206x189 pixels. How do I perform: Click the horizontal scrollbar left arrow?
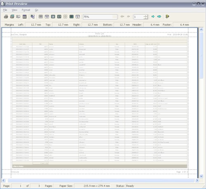[x=4, y=180]
